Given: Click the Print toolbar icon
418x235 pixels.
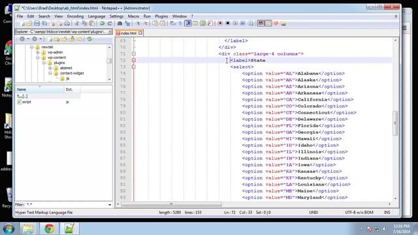Looking at the screenshot, I should pos(67,23).
